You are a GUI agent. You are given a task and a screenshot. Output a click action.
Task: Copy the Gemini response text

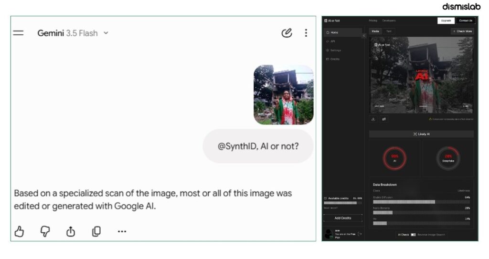click(x=96, y=231)
